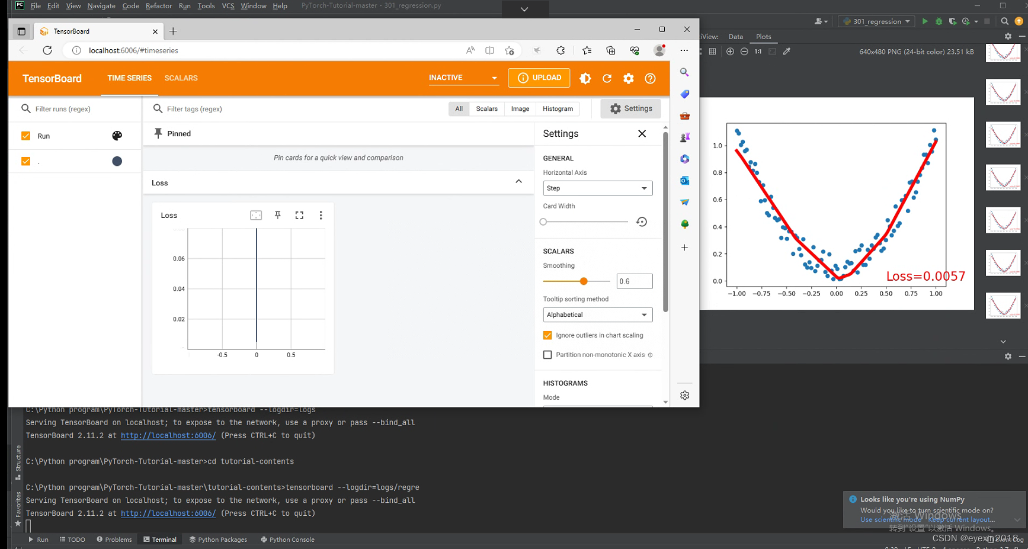Collapse the Loss group section
1028x549 pixels.
[x=518, y=182]
